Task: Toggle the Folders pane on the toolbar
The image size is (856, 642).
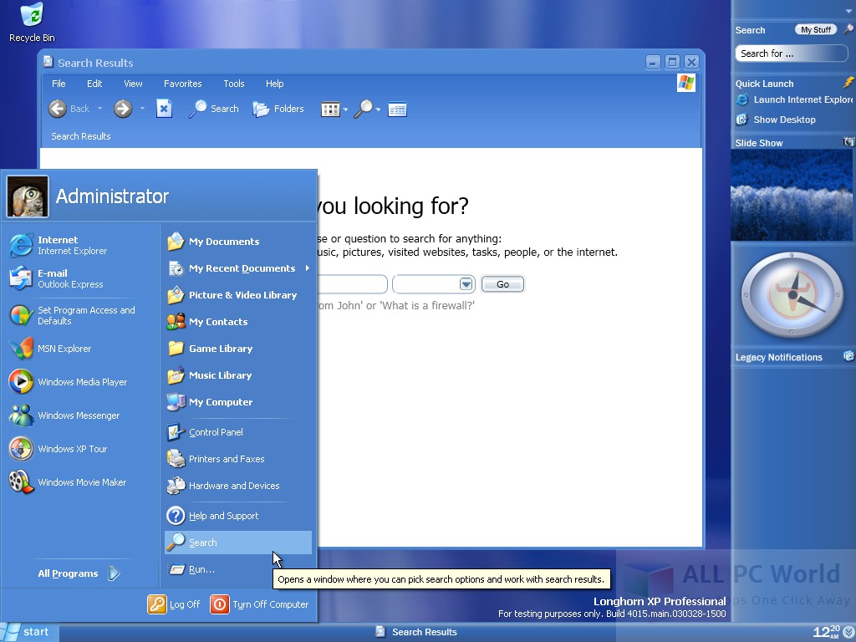Action: click(x=278, y=109)
